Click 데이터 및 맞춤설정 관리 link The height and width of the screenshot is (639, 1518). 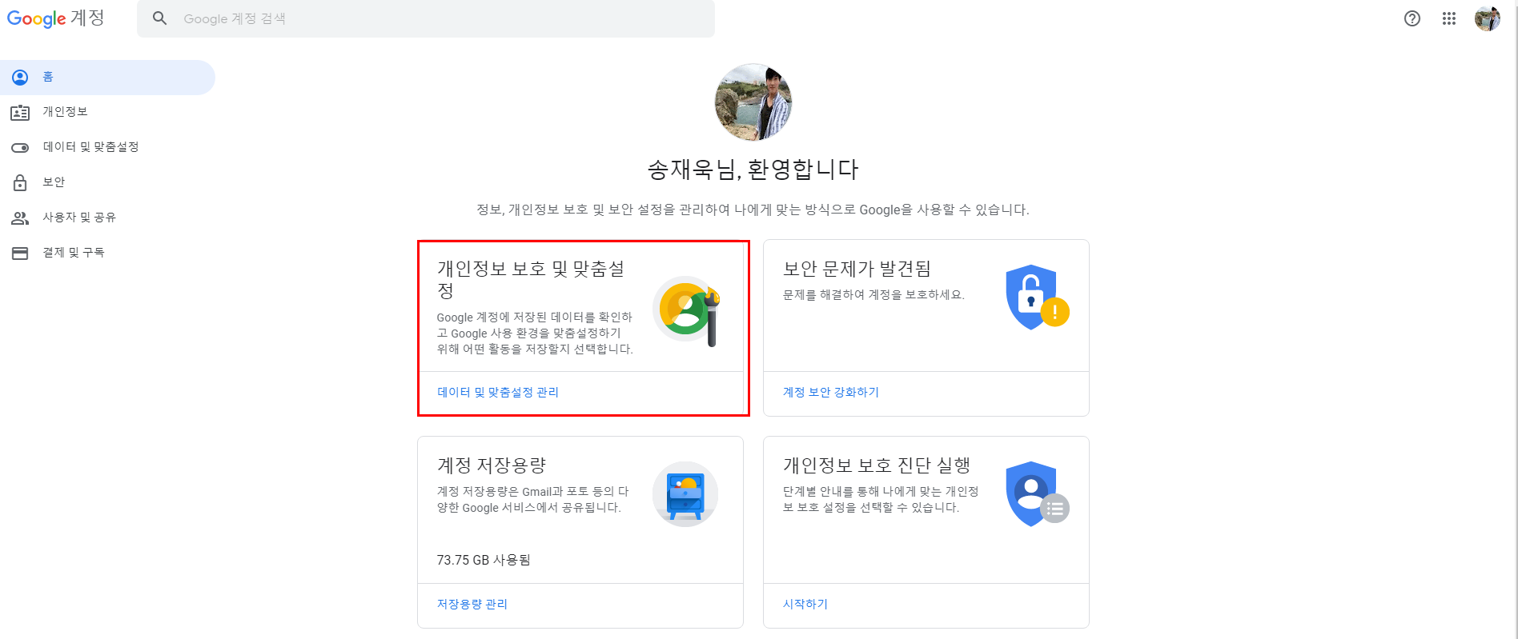pos(498,392)
